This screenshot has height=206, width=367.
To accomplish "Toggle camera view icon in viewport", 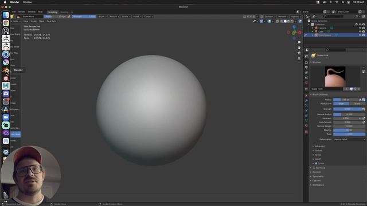I will (x=299, y=53).
